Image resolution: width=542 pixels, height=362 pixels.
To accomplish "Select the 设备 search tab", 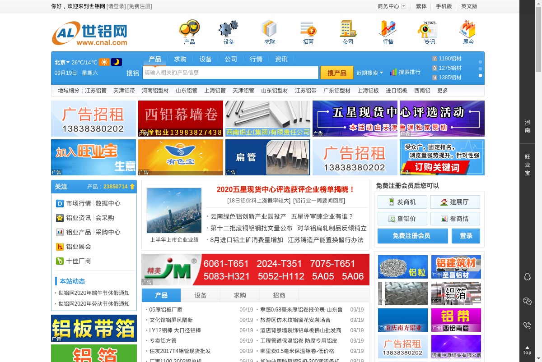I will [x=206, y=59].
